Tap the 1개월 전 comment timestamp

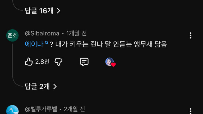pyautogui.click(x=76, y=34)
